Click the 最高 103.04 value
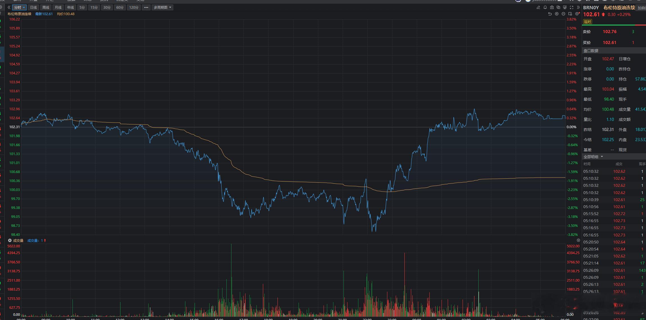The height and width of the screenshot is (320, 646). [x=608, y=89]
